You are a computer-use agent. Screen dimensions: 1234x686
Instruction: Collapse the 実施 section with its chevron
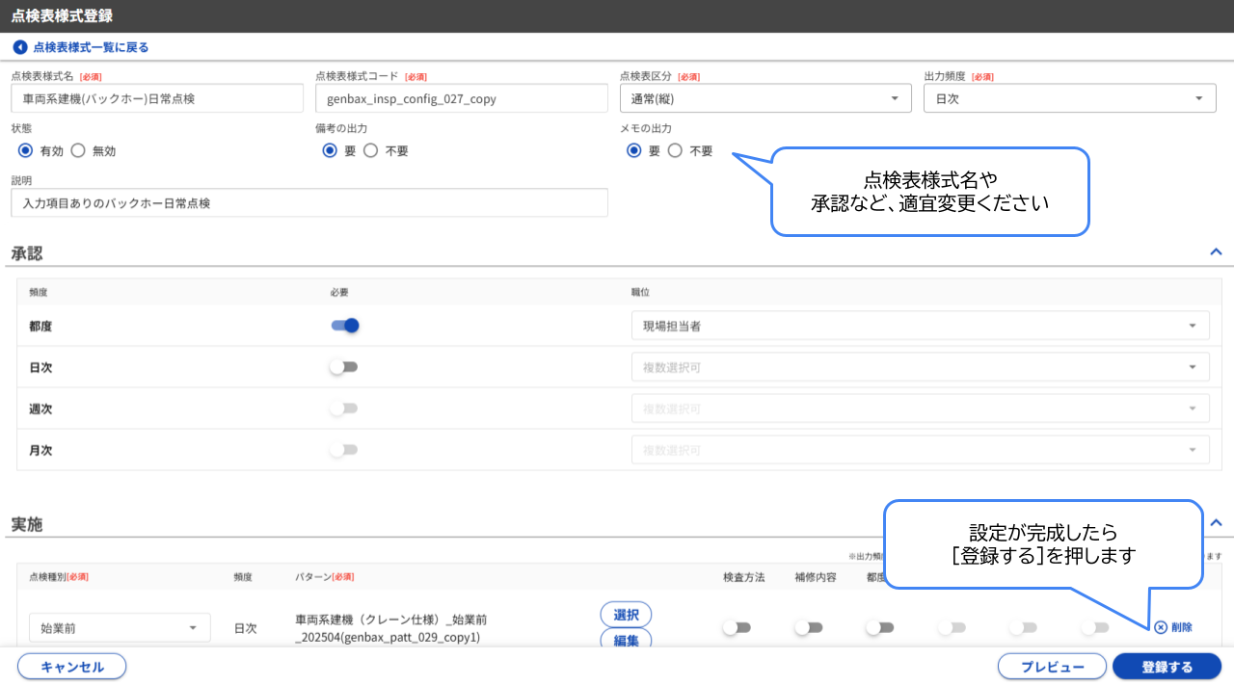click(1216, 521)
